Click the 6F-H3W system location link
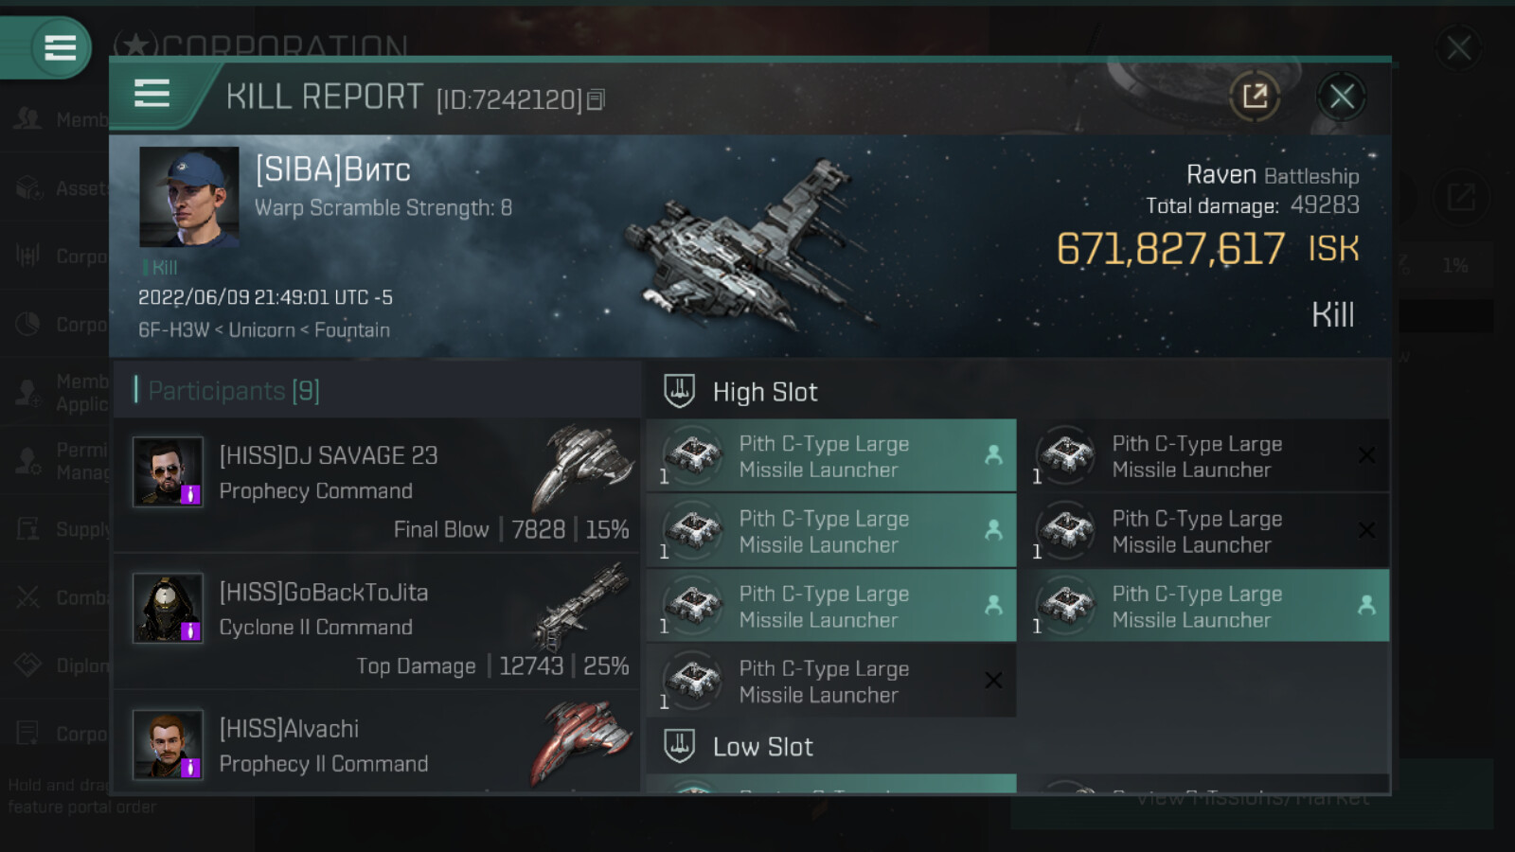Viewport: 1515px width, 852px height. coord(173,329)
